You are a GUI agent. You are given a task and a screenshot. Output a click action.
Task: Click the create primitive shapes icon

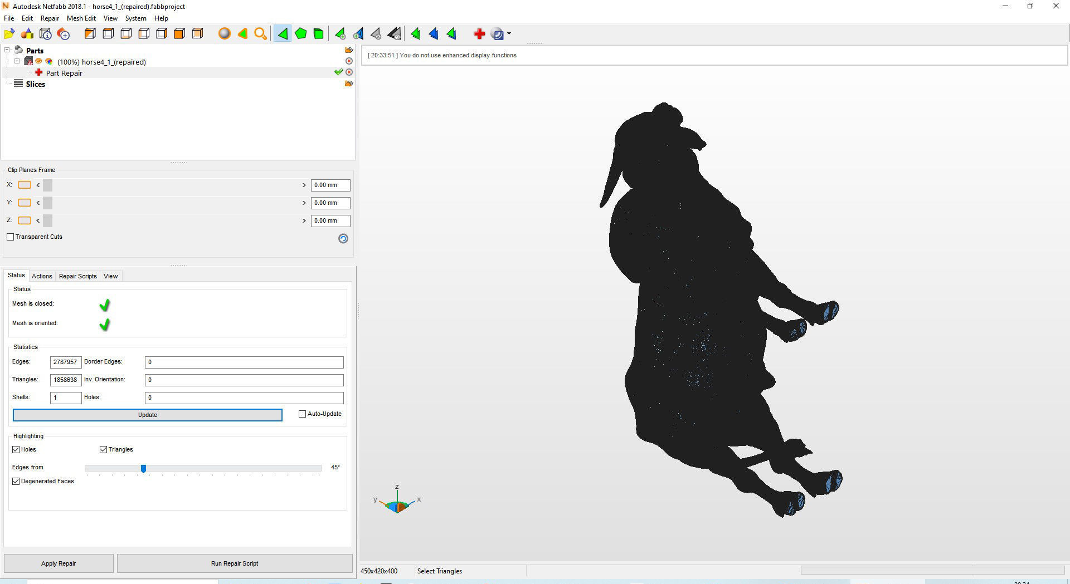pos(27,34)
